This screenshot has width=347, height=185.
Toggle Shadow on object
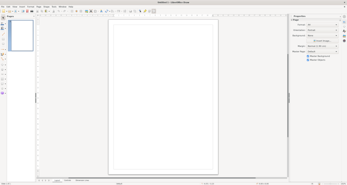[130, 11]
